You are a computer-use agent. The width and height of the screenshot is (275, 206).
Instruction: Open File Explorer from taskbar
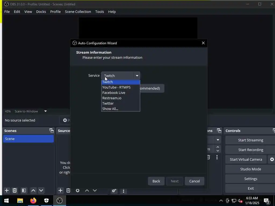(20, 201)
